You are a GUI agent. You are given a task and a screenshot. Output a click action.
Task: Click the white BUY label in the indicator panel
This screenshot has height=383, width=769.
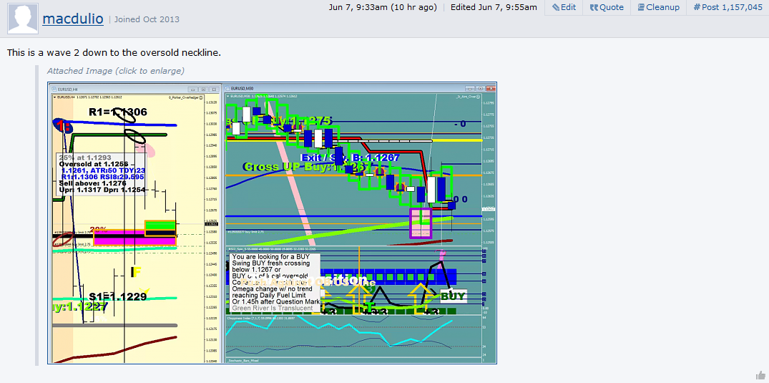click(453, 296)
